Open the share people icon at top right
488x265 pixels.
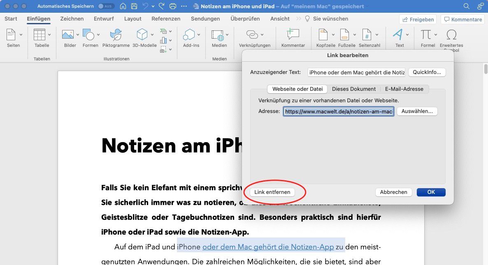click(x=481, y=6)
